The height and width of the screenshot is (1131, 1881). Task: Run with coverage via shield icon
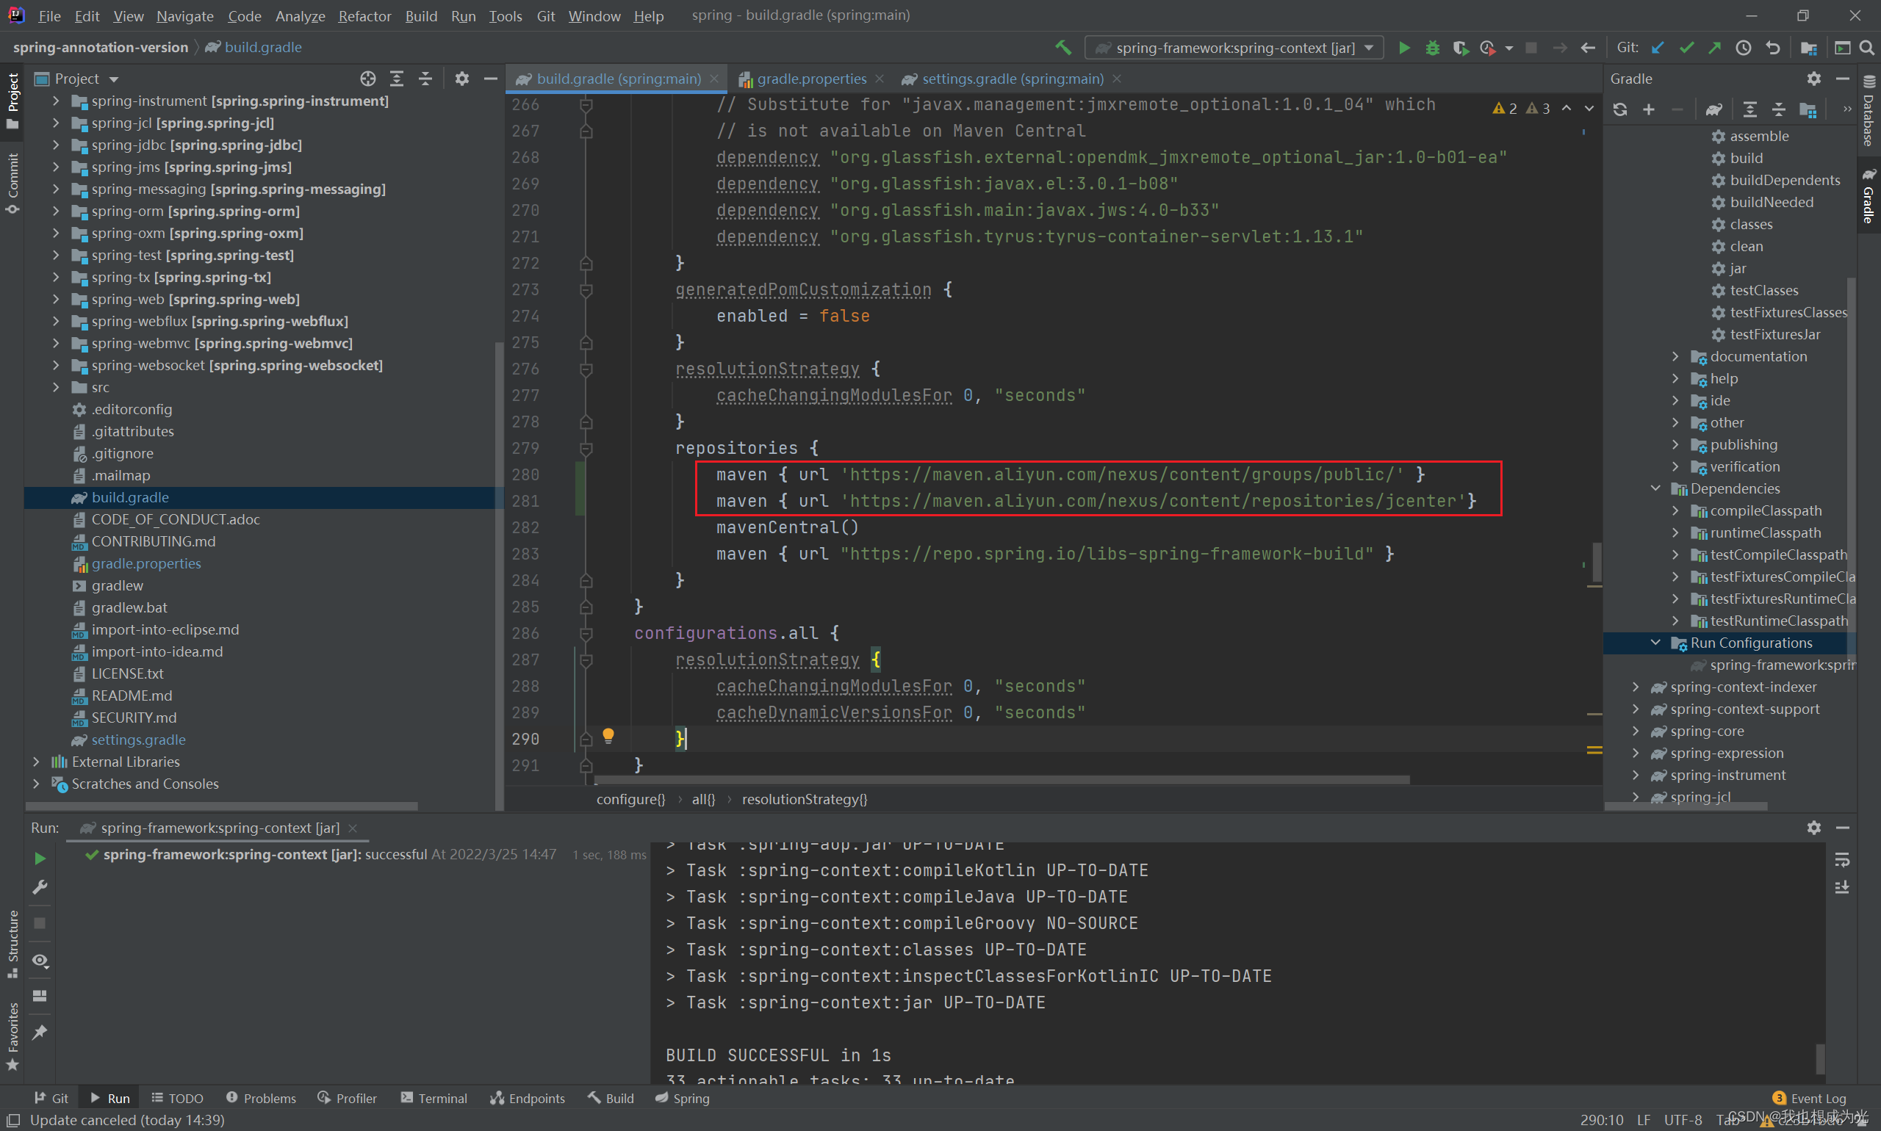tap(1459, 47)
